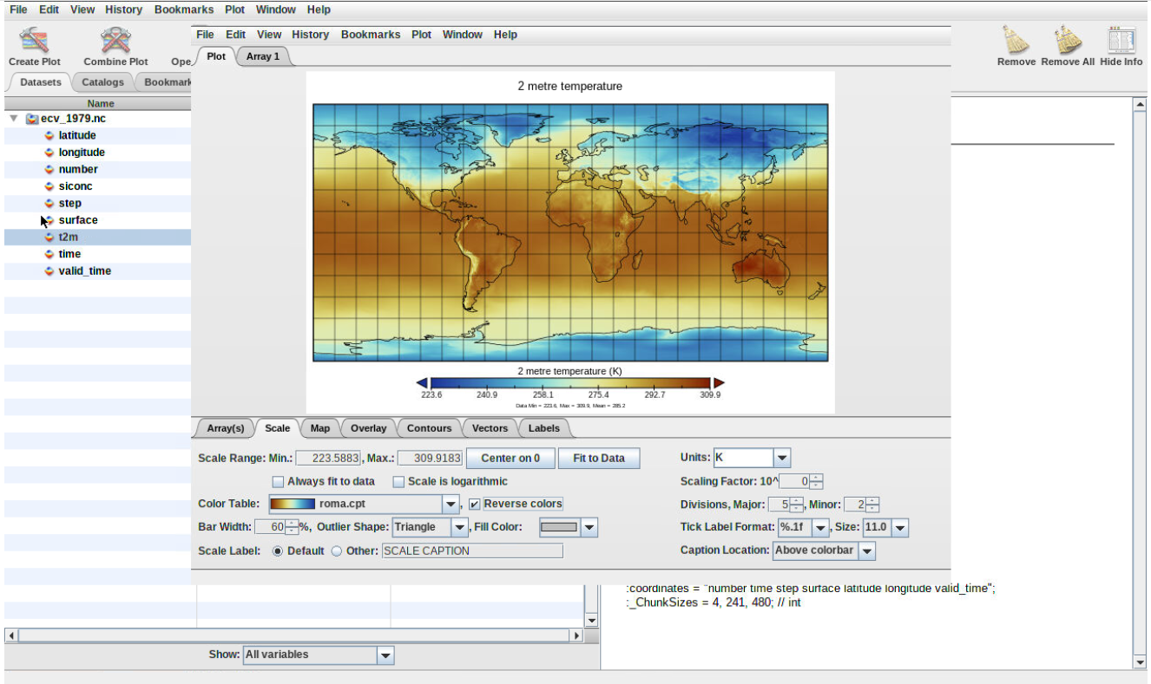Viewport: 1151px width, 684px height.
Task: Click the valid_time variable icon
Action: [x=49, y=270]
